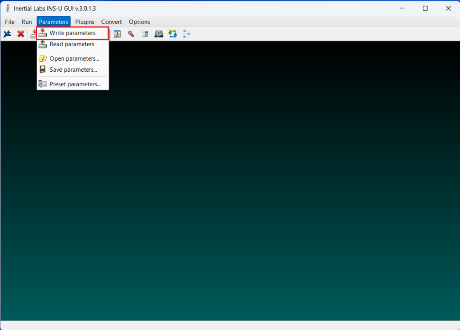
Task: Click the red disconnect icon
Action: [20, 34]
